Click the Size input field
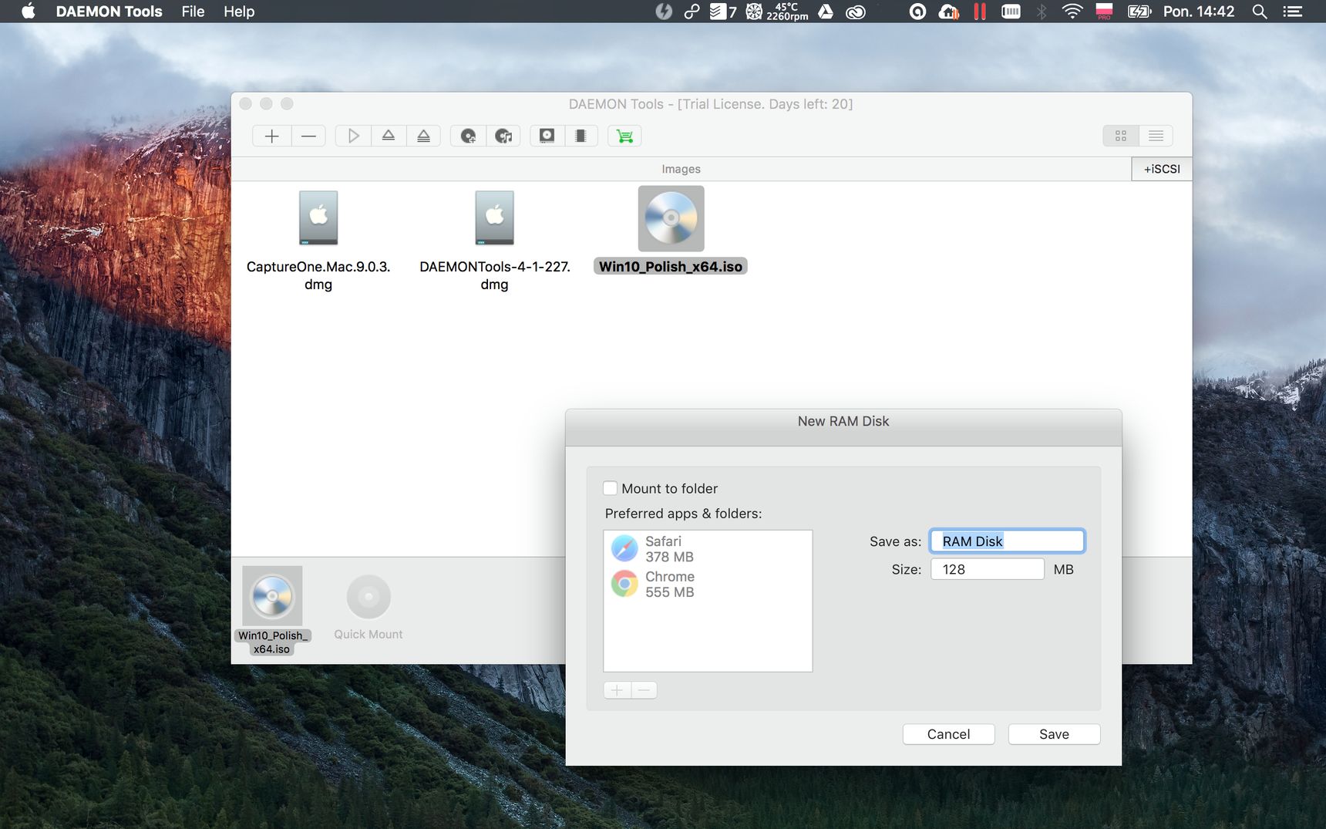Screen dimensions: 1326x829 pyautogui.click(x=988, y=569)
